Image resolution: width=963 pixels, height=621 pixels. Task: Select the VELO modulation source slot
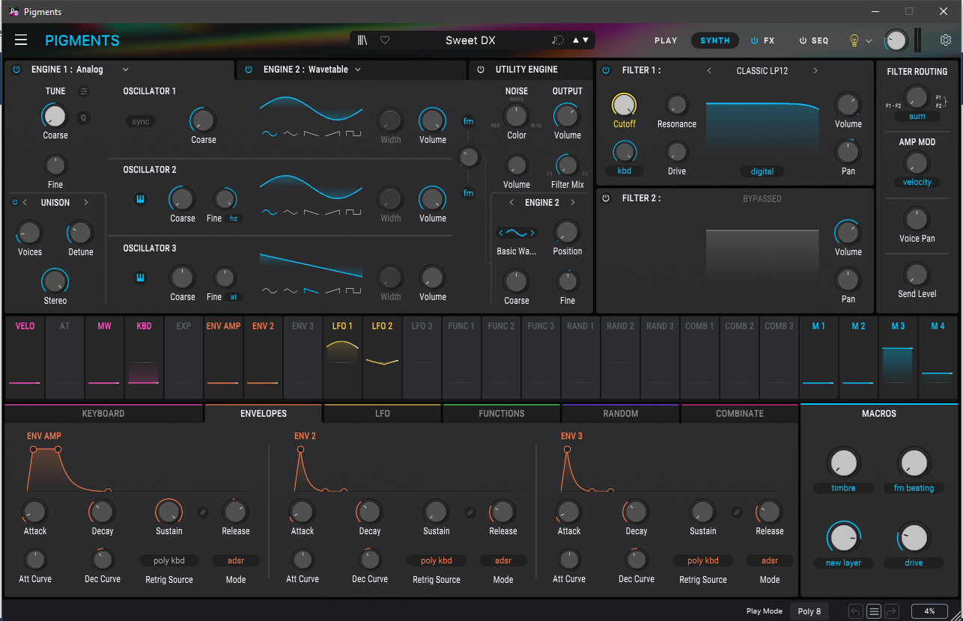tap(25, 358)
